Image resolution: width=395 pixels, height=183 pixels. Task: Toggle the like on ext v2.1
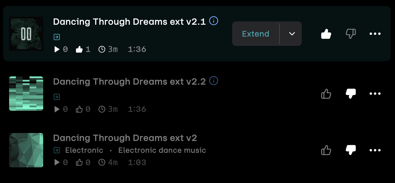[x=326, y=34]
